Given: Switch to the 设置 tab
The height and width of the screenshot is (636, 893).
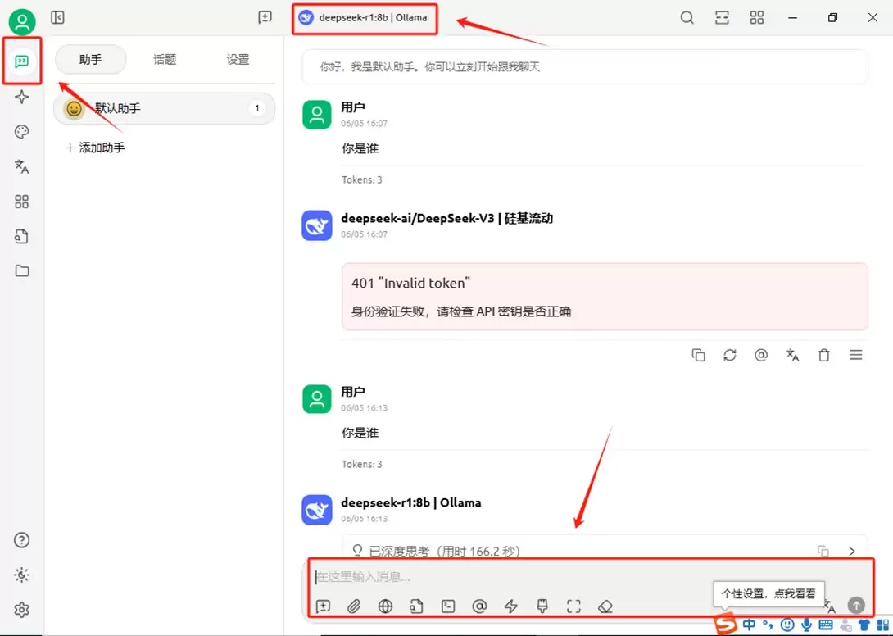Looking at the screenshot, I should (x=238, y=59).
